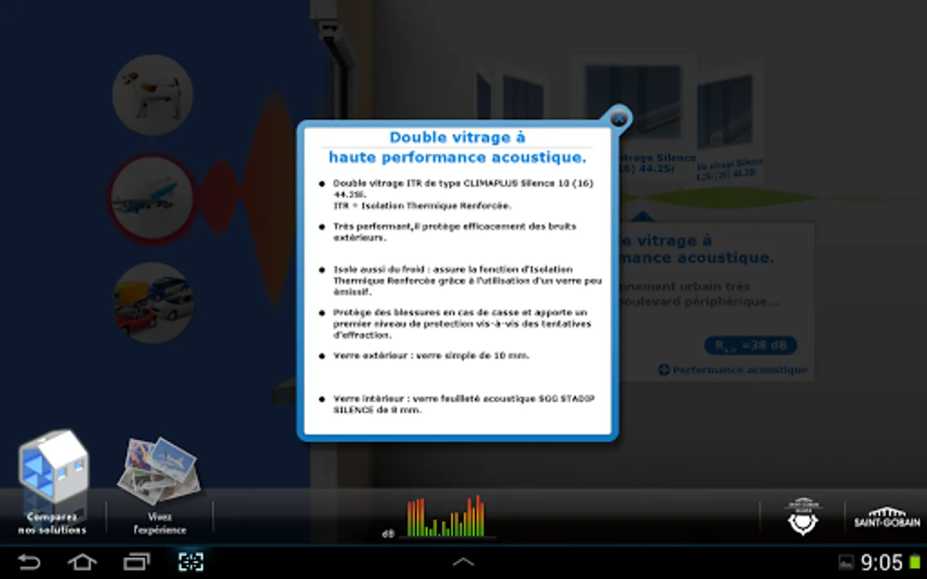Close the Double vitrage popup

pyautogui.click(x=619, y=118)
